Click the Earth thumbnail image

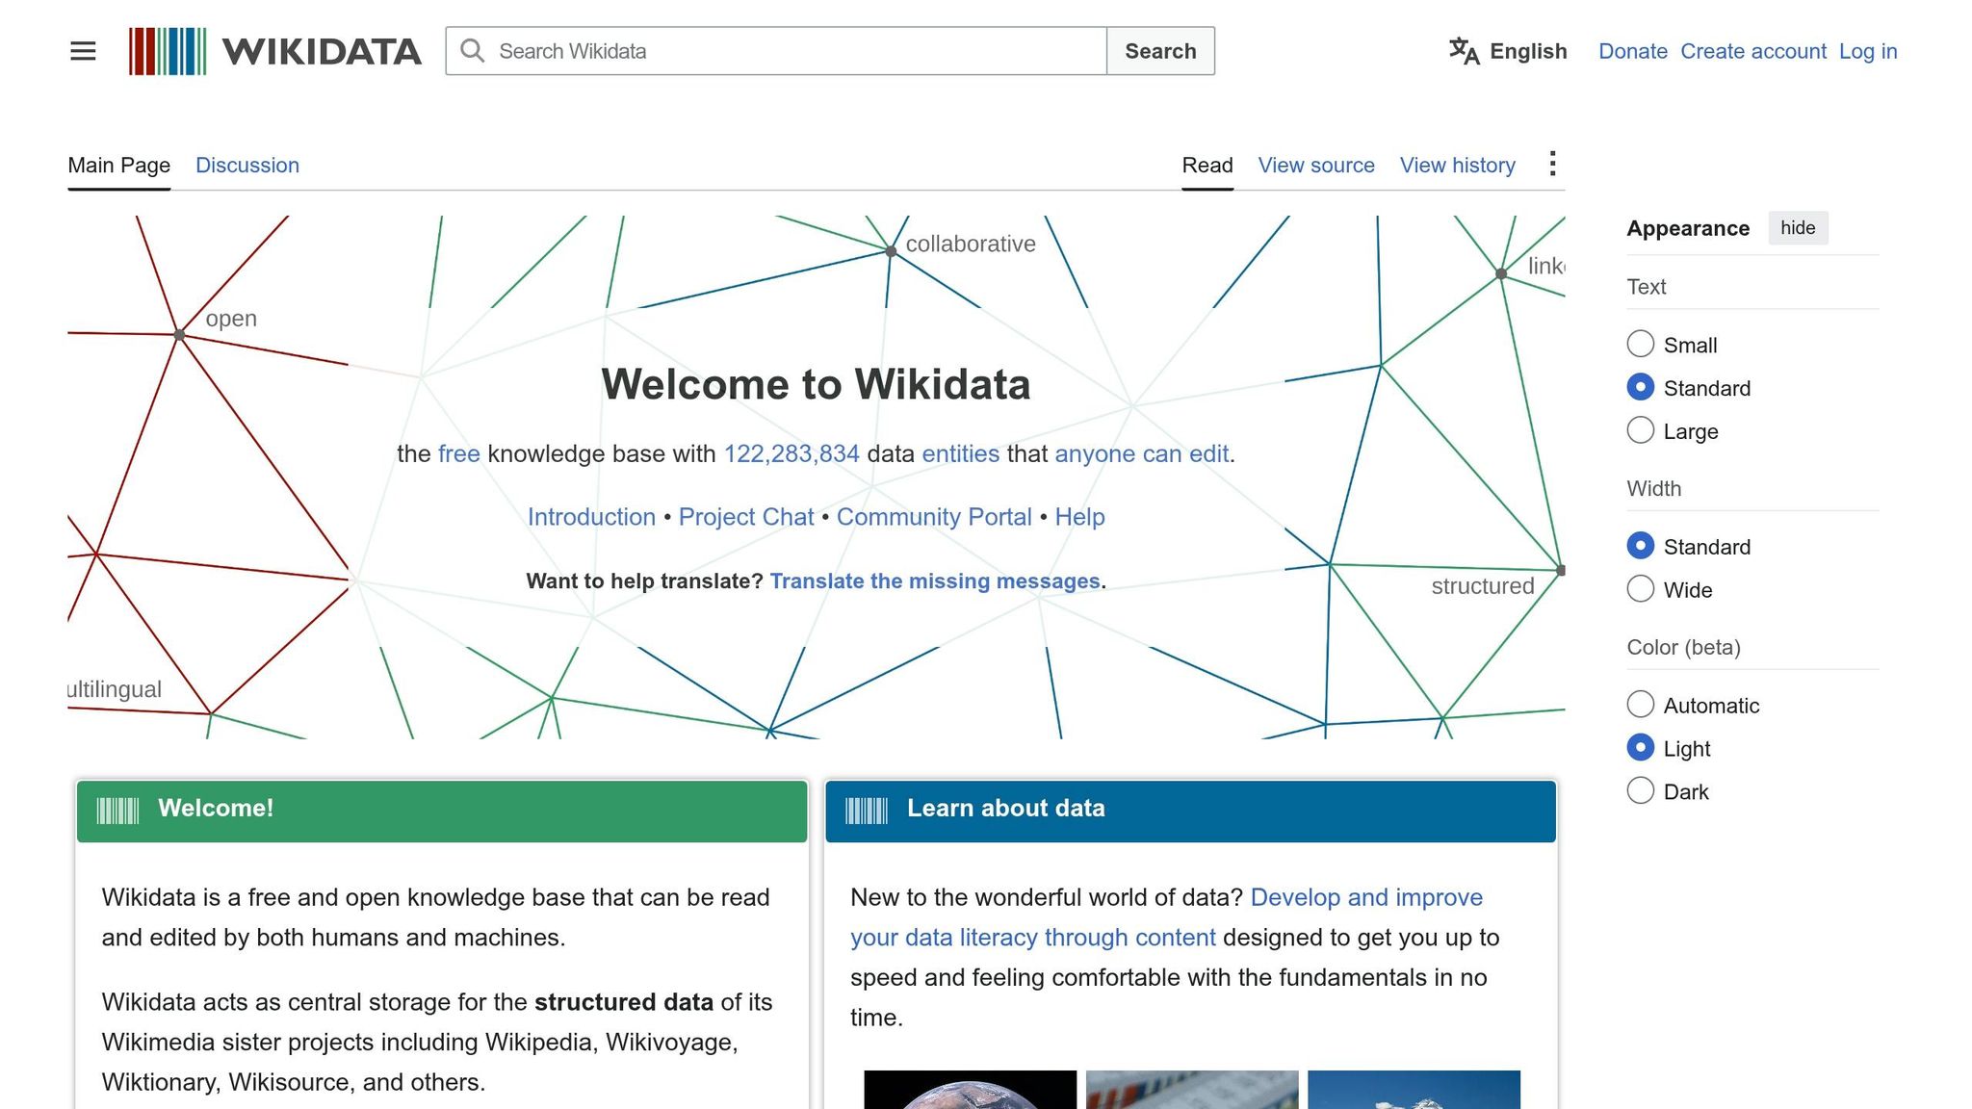tap(970, 1090)
